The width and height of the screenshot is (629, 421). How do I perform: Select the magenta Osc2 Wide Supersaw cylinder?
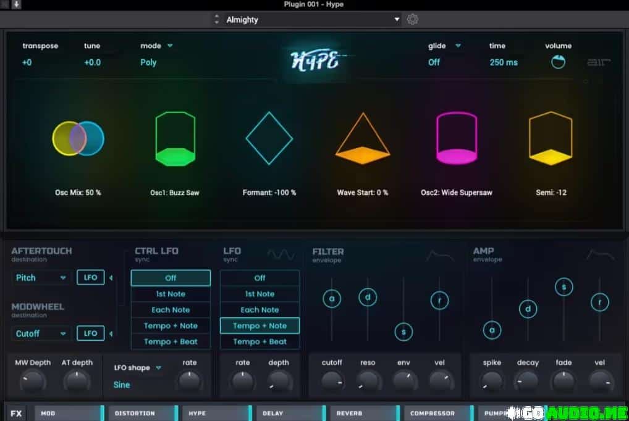[457, 138]
